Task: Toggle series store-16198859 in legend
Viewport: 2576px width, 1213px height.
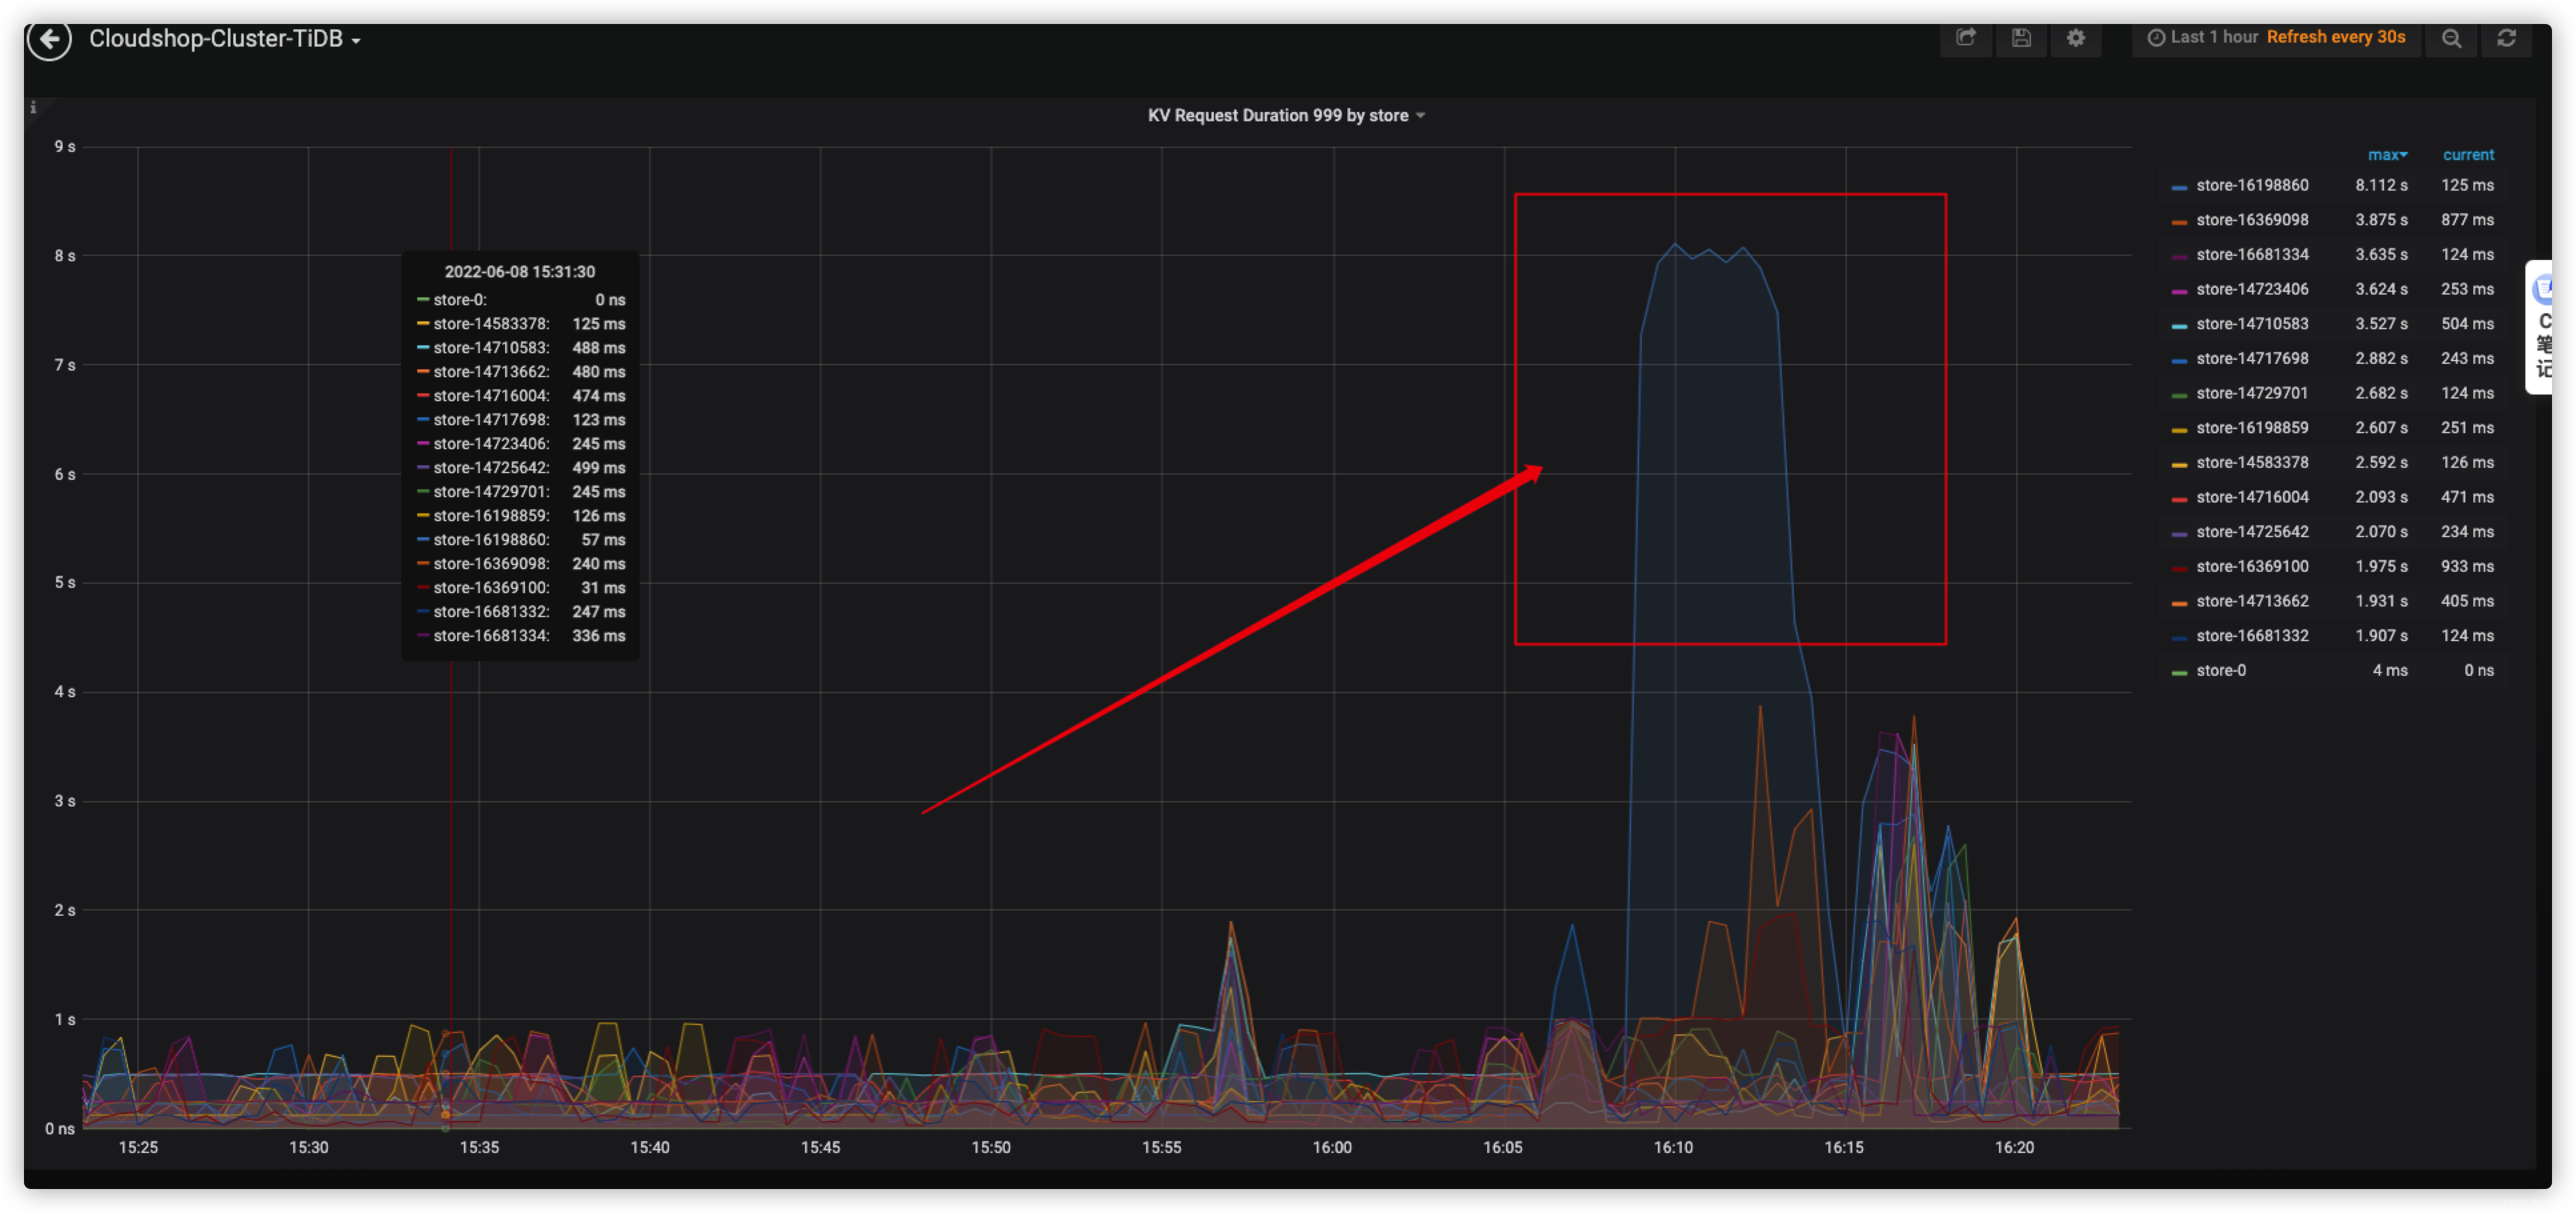Action: 2252,428
